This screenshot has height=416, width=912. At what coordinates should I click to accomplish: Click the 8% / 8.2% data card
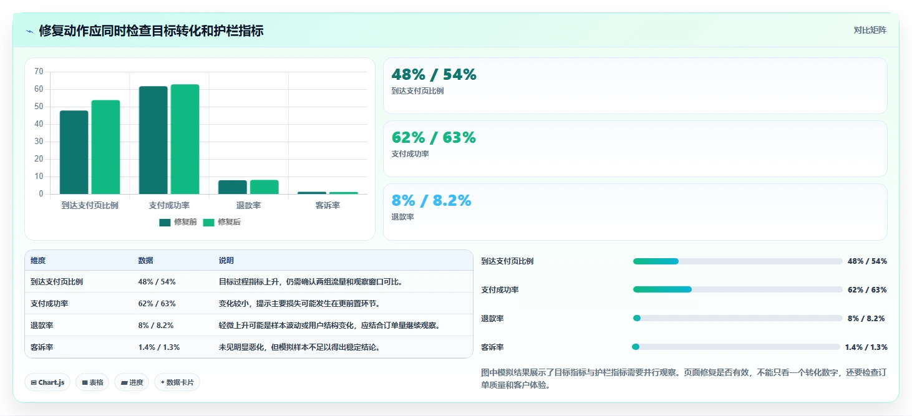click(x=635, y=211)
